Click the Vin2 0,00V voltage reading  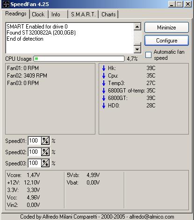23,205
